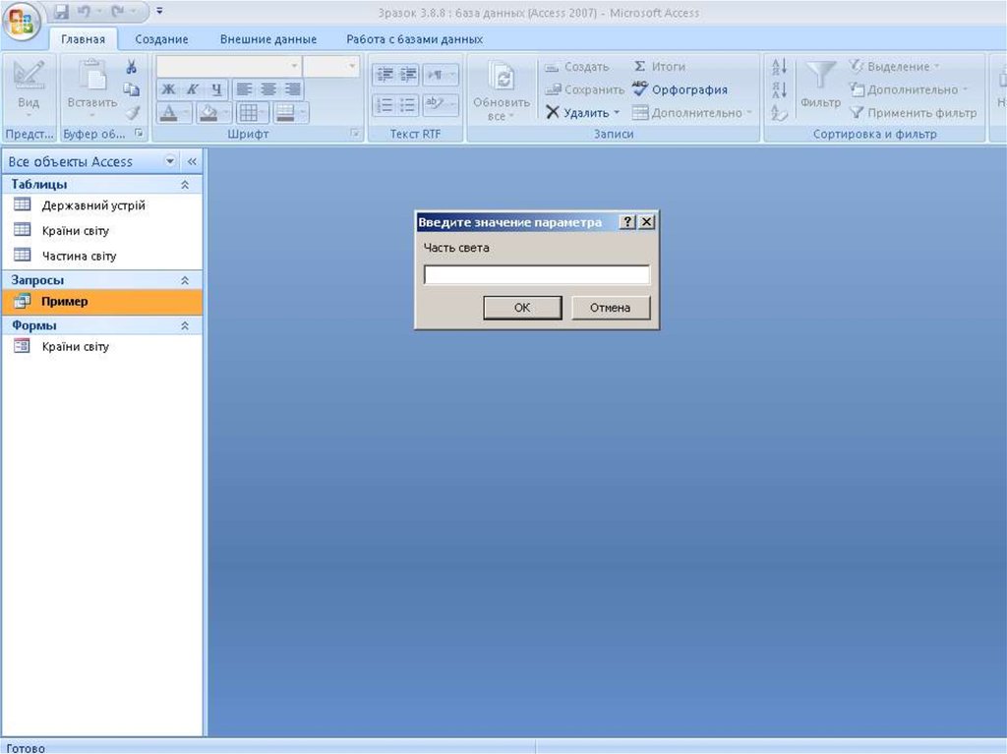Viewport: 1007px width, 754px height.
Task: Open the Все объекты Access dropdown
Action: click(x=170, y=161)
